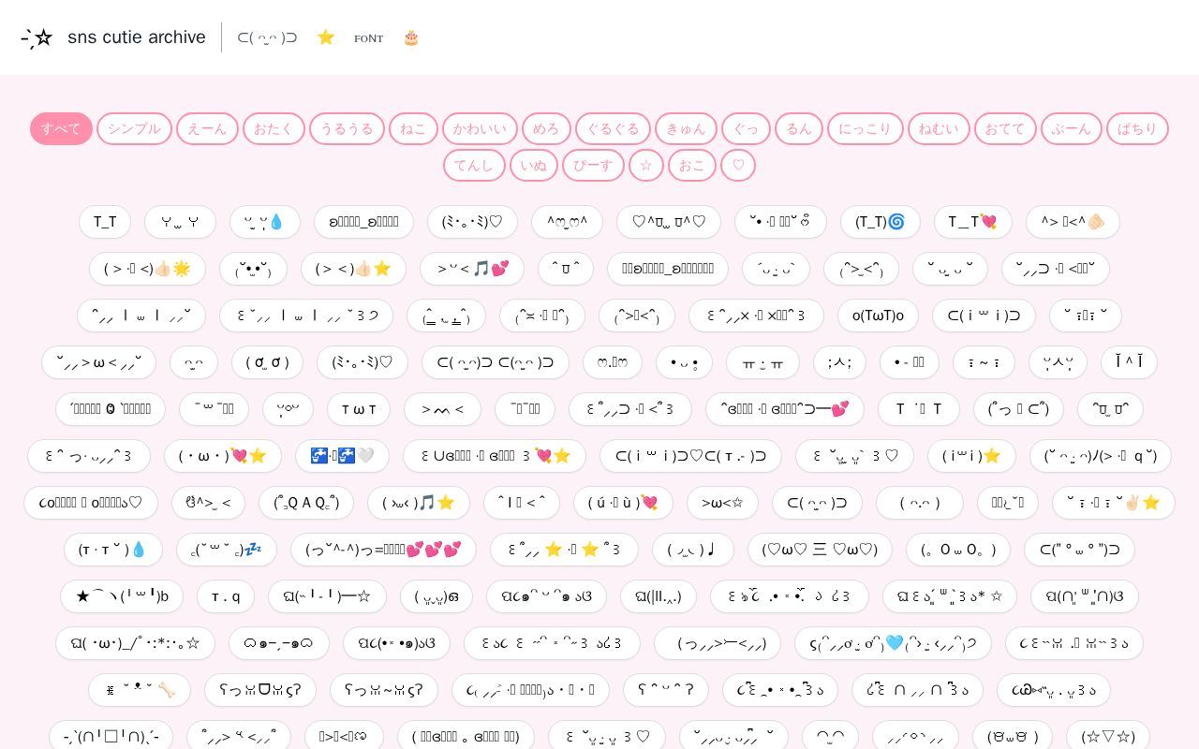
Task: Select the おたく filter tag
Action: click(274, 128)
